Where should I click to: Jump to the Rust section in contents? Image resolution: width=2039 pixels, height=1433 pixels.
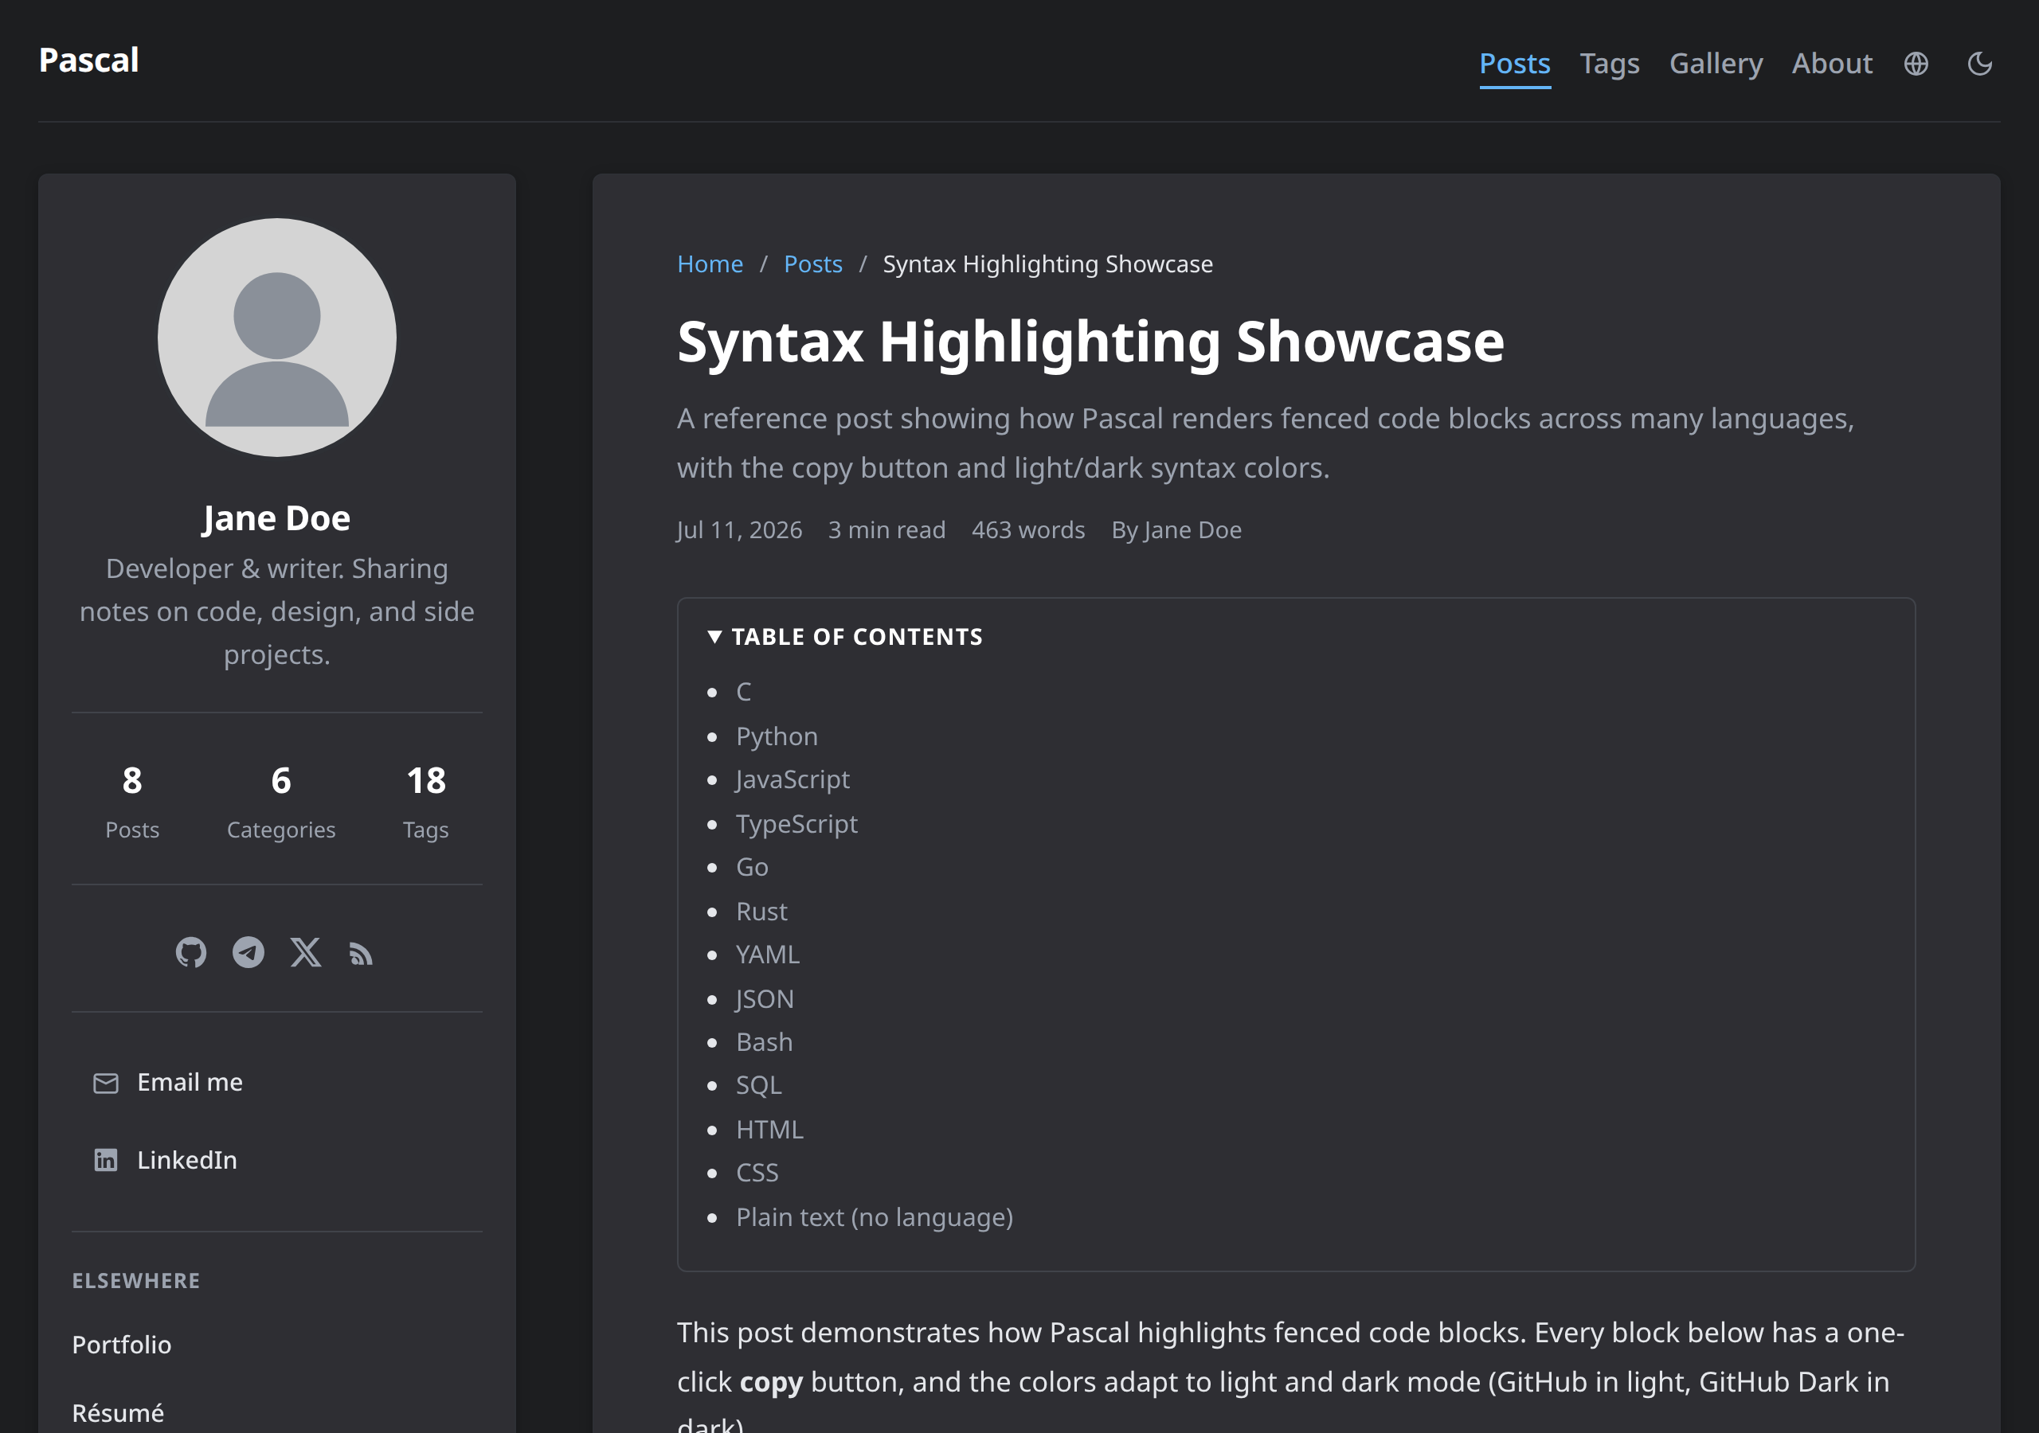[761, 911]
